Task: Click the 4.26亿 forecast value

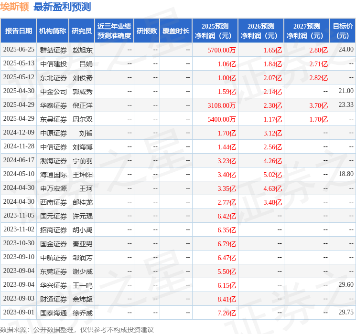Action: point(273,161)
